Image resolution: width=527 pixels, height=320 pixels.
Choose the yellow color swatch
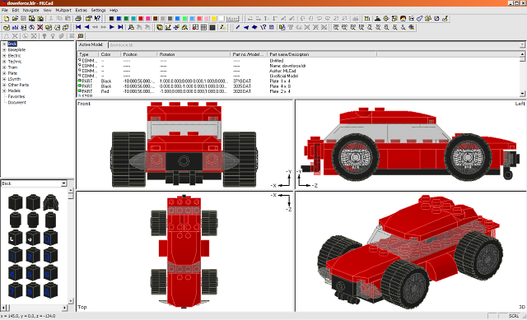click(214, 18)
